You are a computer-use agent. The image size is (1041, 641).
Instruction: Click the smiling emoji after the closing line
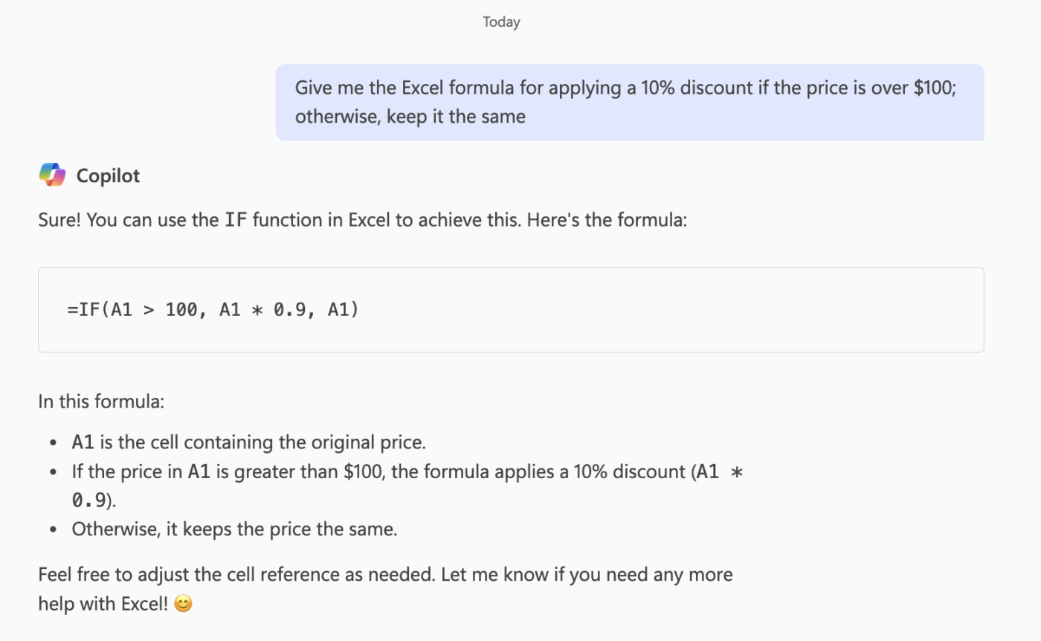[x=183, y=604]
